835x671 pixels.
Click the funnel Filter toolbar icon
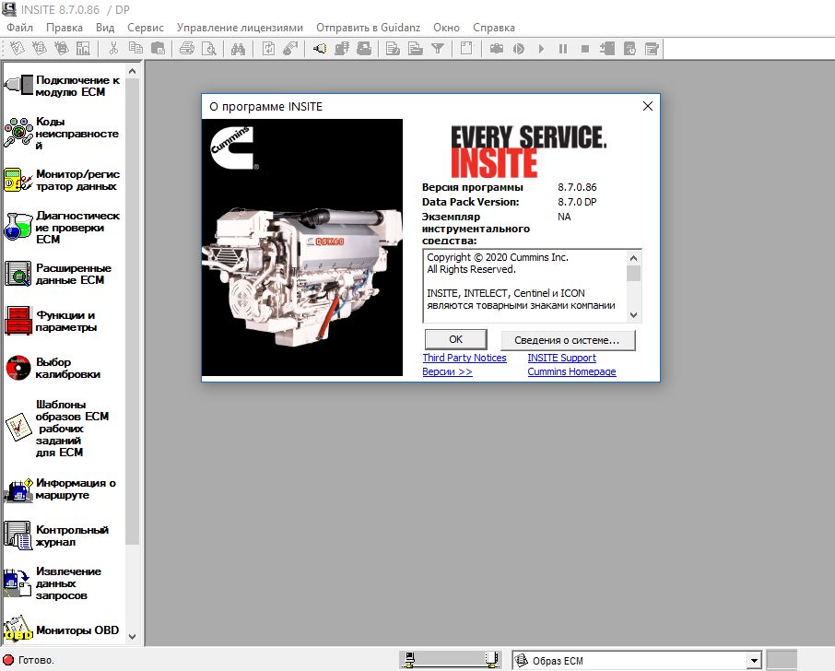coord(438,49)
